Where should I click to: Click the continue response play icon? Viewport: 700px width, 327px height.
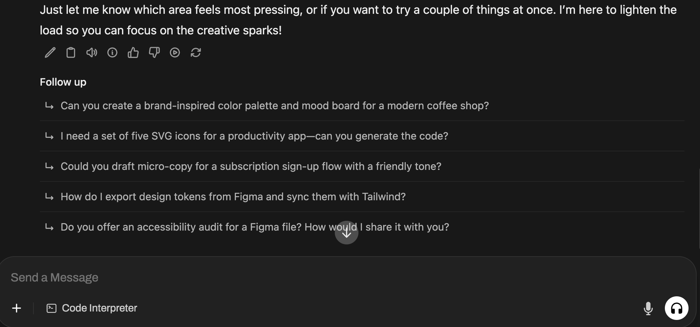tap(175, 53)
